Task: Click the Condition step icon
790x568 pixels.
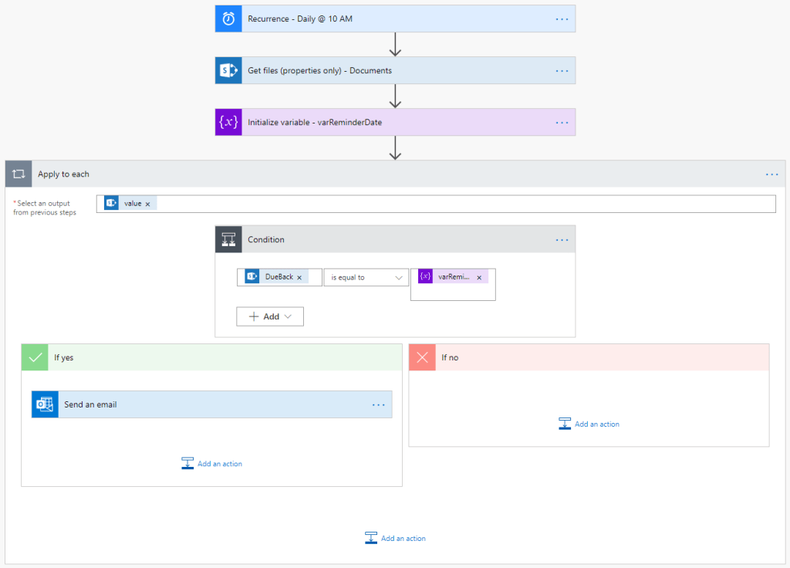Action: pos(228,239)
